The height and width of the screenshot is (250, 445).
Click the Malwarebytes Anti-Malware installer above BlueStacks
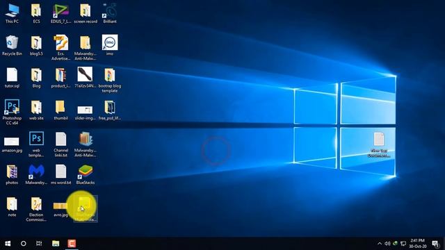(x=85, y=144)
